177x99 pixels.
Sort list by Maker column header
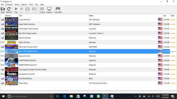123,16
